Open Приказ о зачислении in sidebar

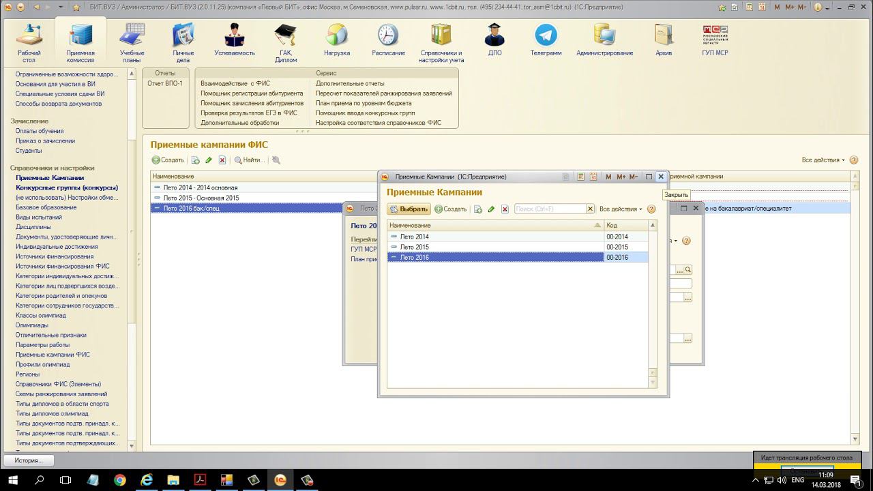45,140
